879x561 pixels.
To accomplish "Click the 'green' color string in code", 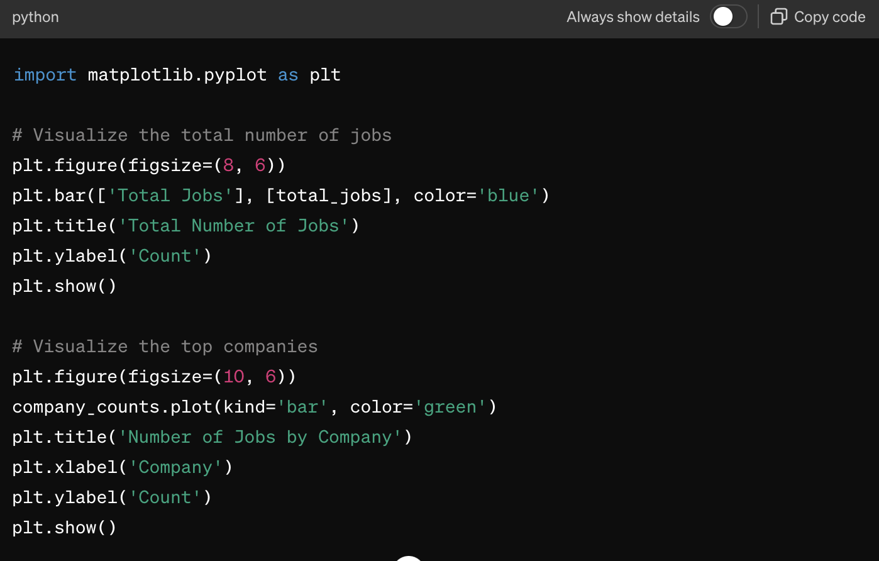I will click(x=450, y=407).
